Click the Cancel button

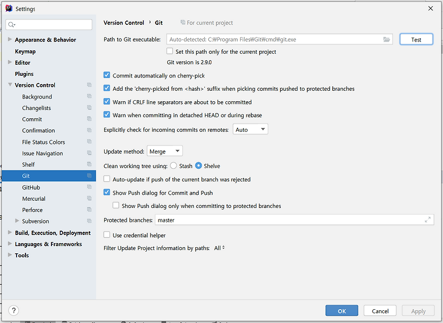pyautogui.click(x=380, y=310)
